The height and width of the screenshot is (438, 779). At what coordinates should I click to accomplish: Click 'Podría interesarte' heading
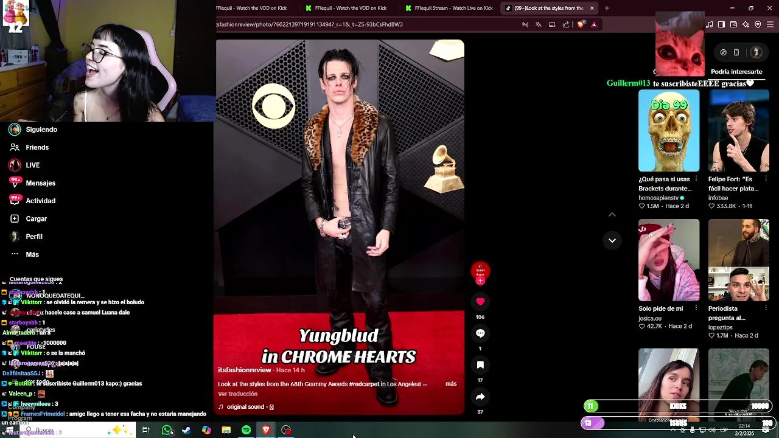(736, 72)
